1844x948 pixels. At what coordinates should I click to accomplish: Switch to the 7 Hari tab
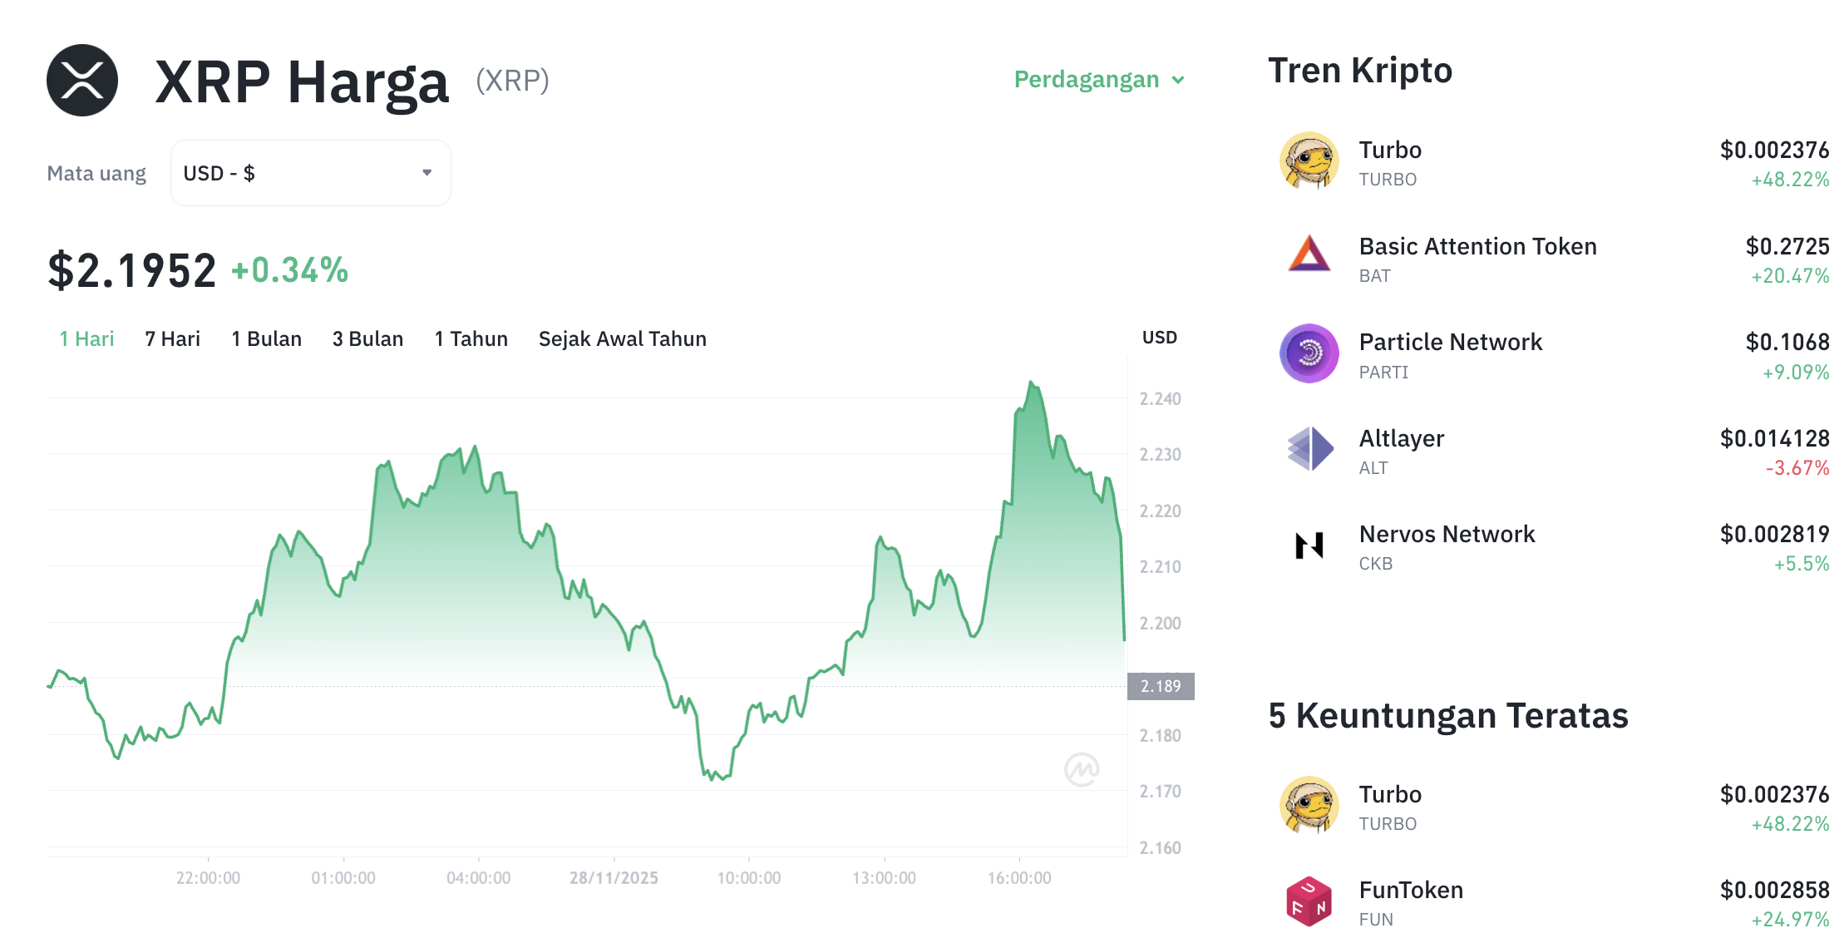[x=171, y=338]
